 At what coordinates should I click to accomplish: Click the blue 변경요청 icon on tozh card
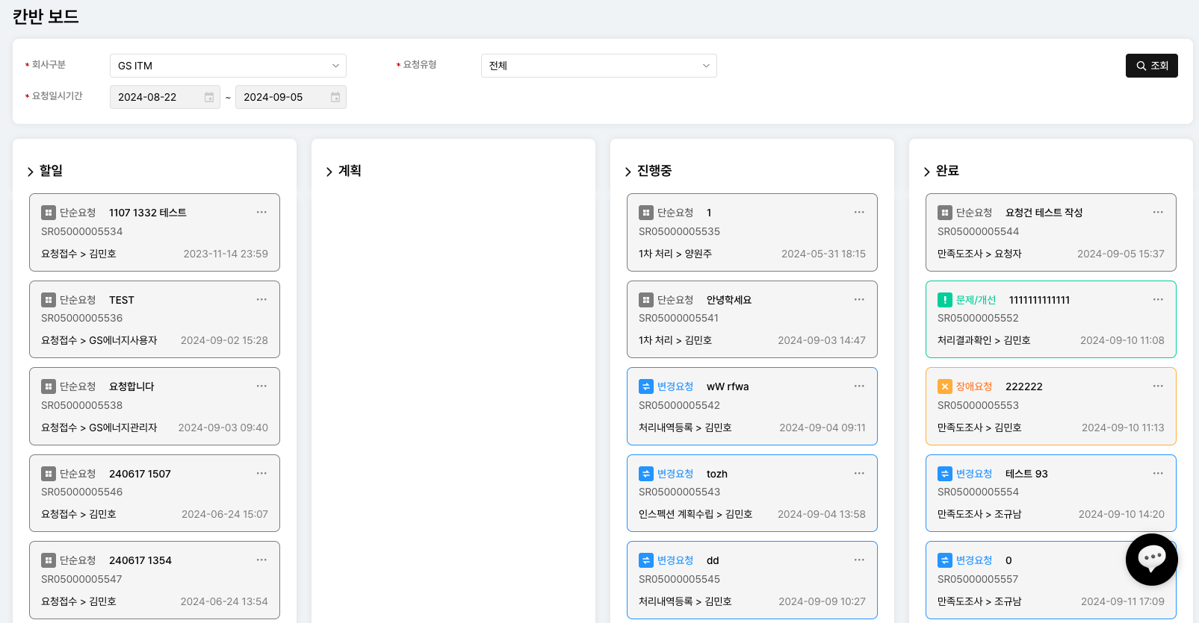pyautogui.click(x=645, y=474)
